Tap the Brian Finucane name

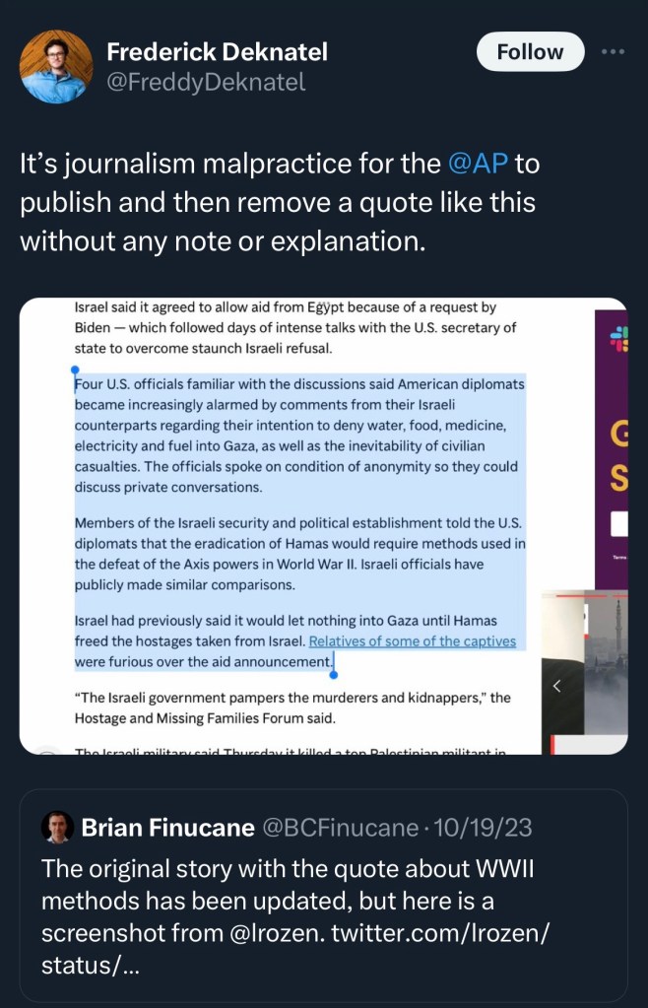(x=167, y=828)
